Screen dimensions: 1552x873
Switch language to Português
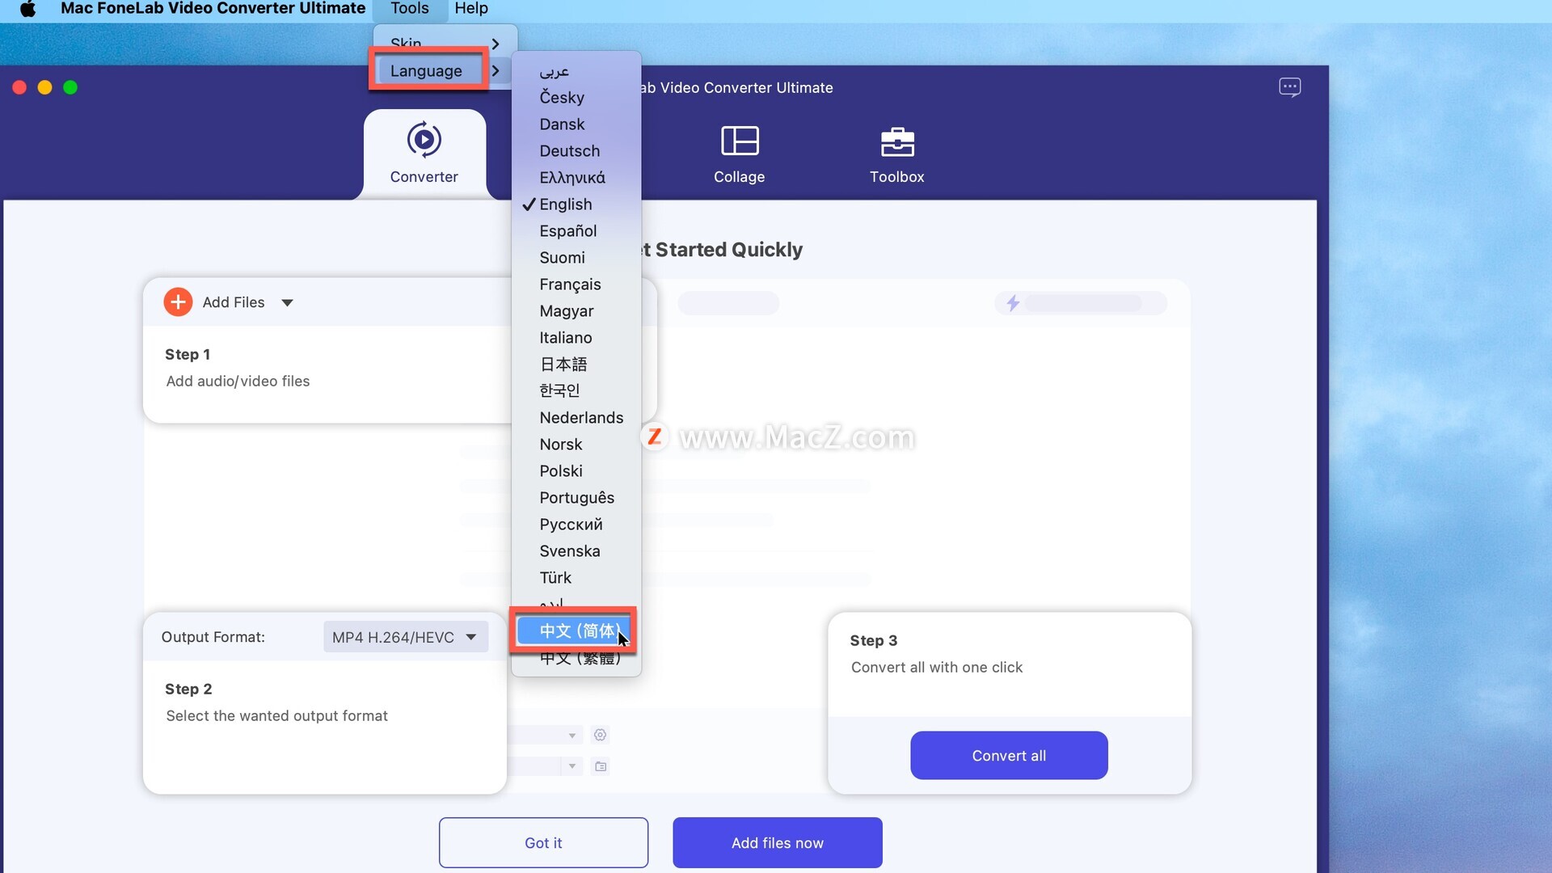pyautogui.click(x=576, y=497)
